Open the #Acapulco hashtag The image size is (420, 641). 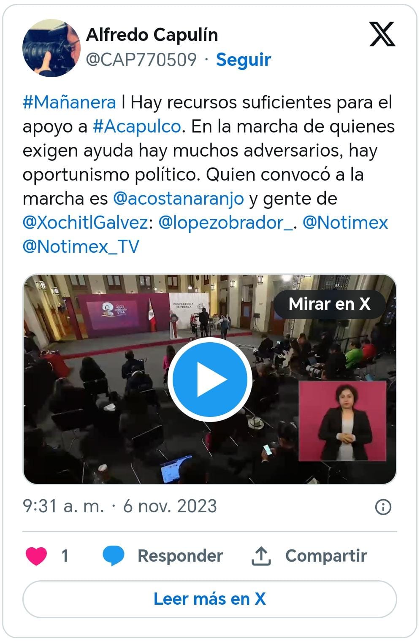pyautogui.click(x=137, y=127)
